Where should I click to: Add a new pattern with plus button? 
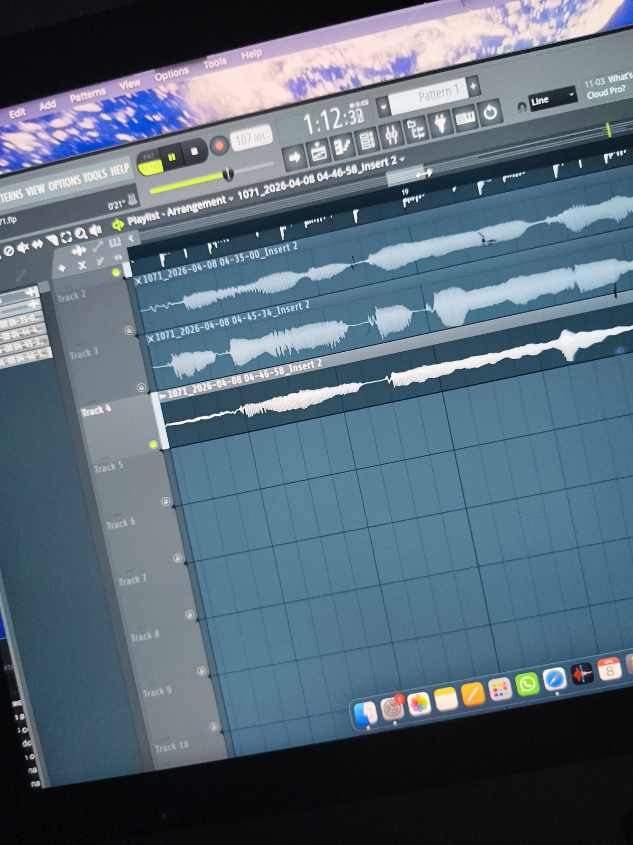coord(473,85)
